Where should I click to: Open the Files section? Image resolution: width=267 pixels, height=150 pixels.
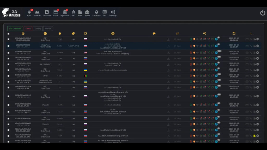pyautogui.click(x=80, y=13)
